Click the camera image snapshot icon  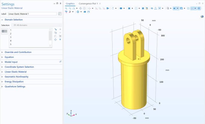click(85, 12)
